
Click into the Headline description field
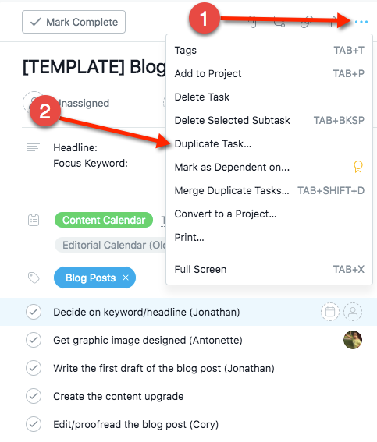click(x=76, y=147)
